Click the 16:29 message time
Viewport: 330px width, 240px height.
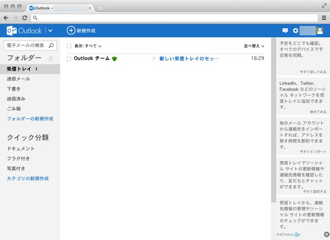click(258, 58)
